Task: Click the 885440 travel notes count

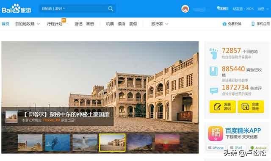Action: (233, 69)
